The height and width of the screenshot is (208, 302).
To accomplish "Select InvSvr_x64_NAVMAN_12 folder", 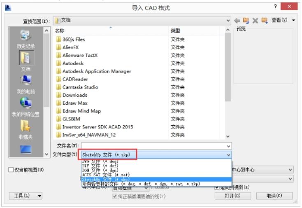I will coord(86,135).
